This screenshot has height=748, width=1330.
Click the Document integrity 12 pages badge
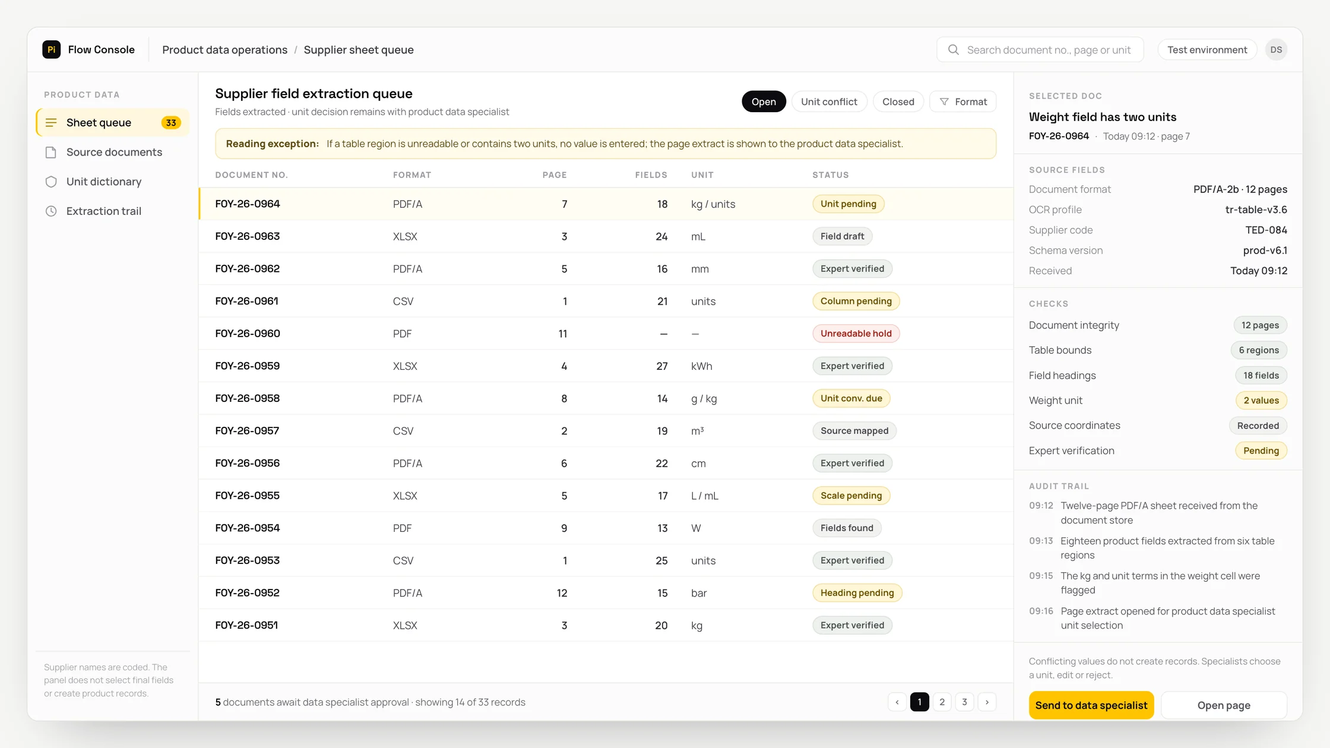(1260, 325)
